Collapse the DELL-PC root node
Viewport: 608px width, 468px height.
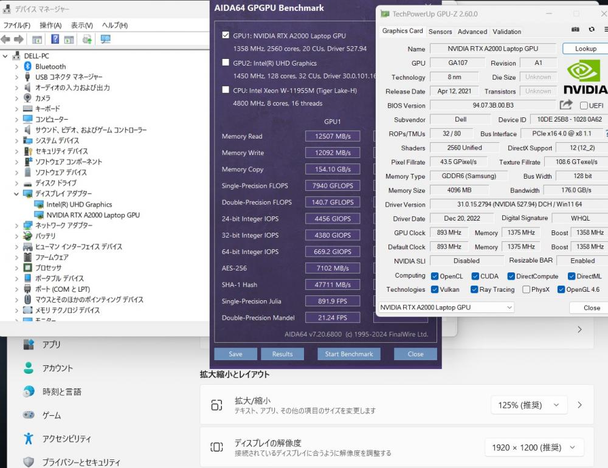tap(5, 56)
